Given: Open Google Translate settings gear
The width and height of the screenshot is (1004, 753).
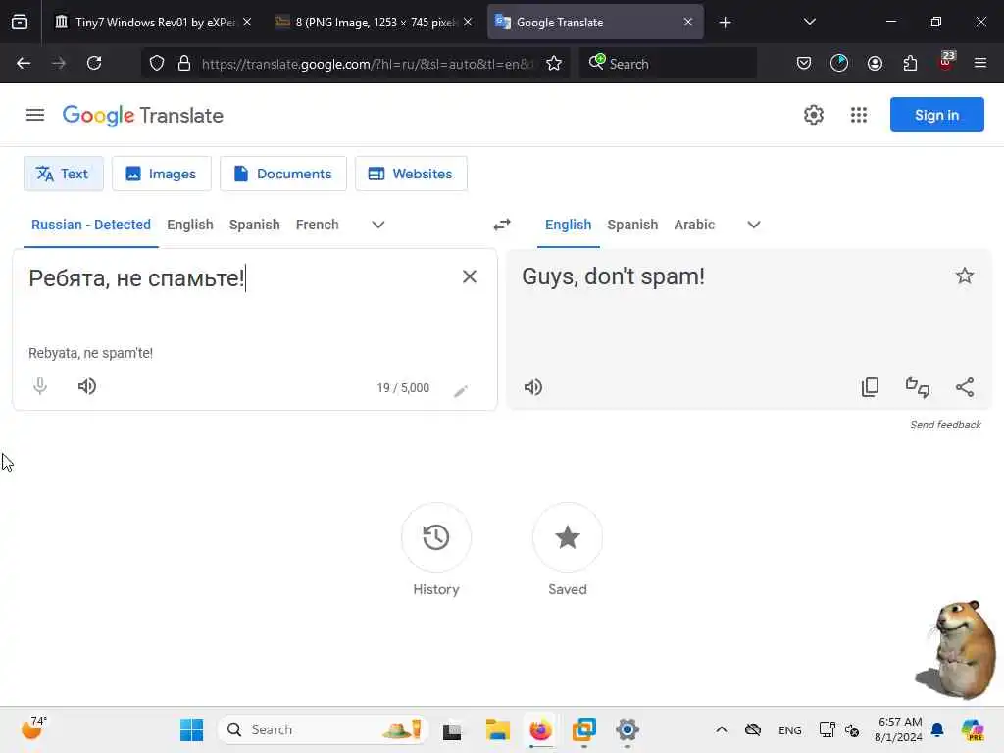Looking at the screenshot, I should pyautogui.click(x=813, y=116).
